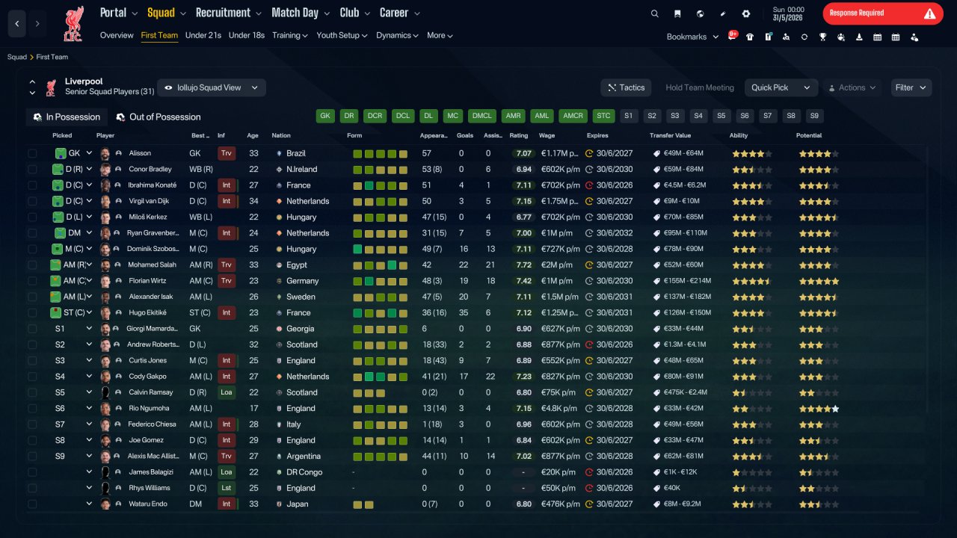The image size is (957, 538).
Task: Click Virgil van Dijk's info person icon
Action: (118, 201)
